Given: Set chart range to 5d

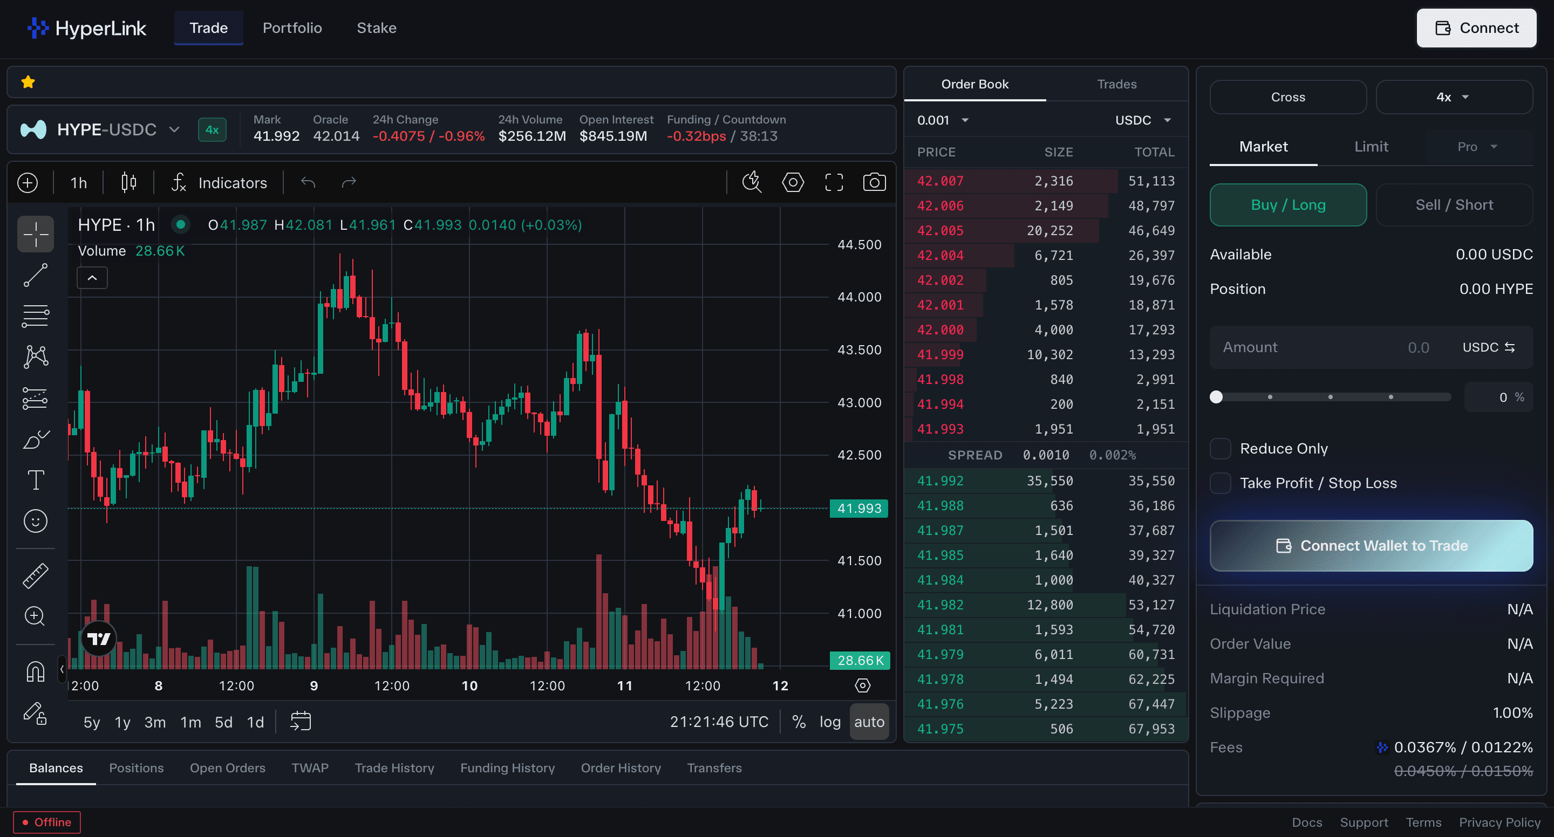Looking at the screenshot, I should [x=223, y=722].
